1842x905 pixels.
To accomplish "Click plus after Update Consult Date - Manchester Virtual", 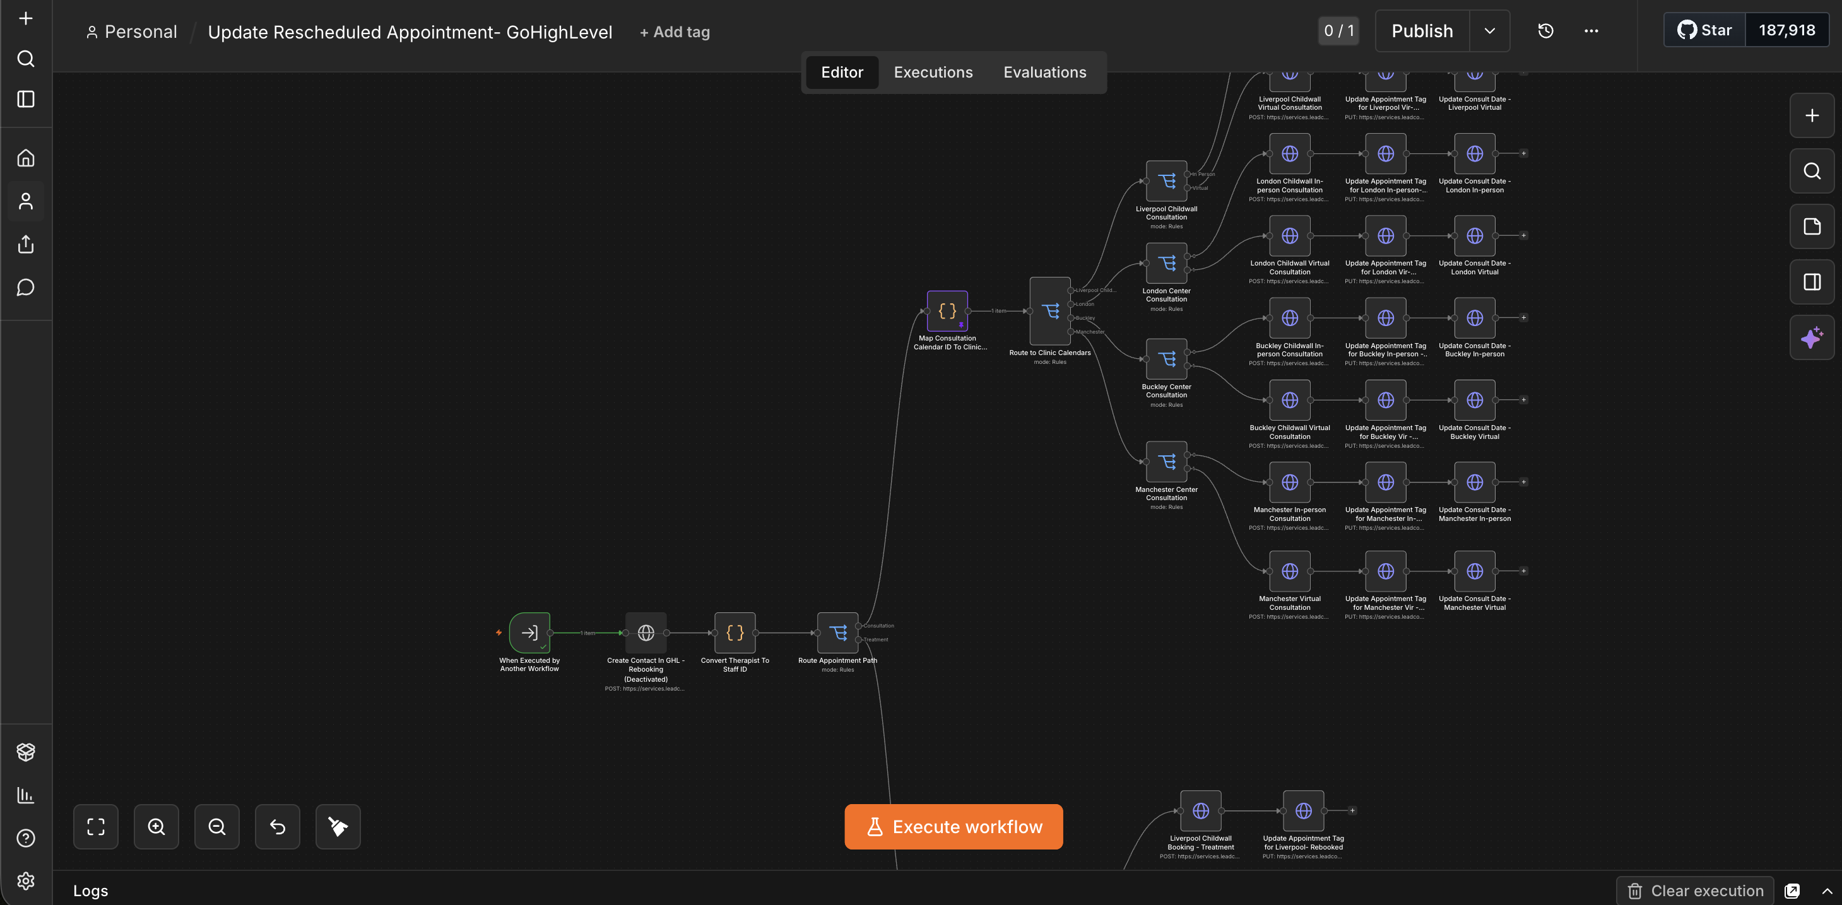I will pos(1524,571).
